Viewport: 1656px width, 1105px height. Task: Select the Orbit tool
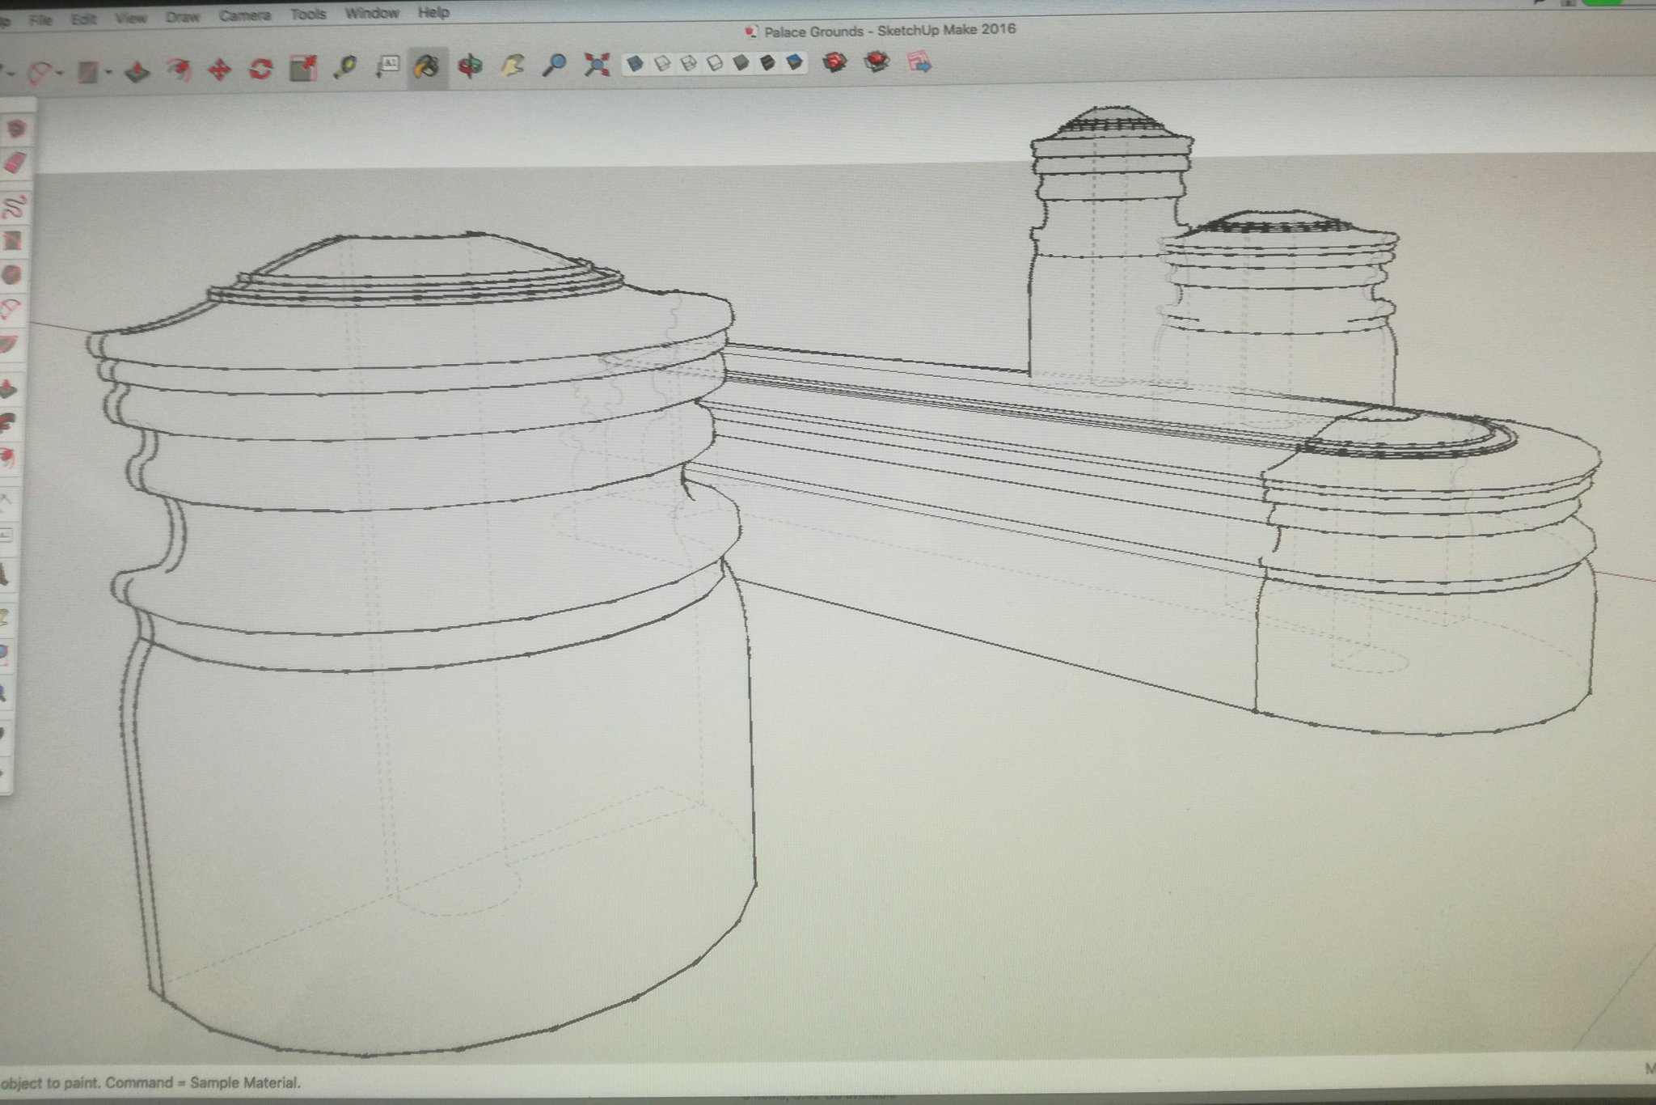click(x=470, y=66)
